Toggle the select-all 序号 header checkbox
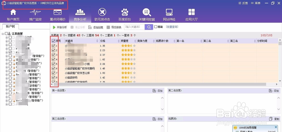 (53, 41)
